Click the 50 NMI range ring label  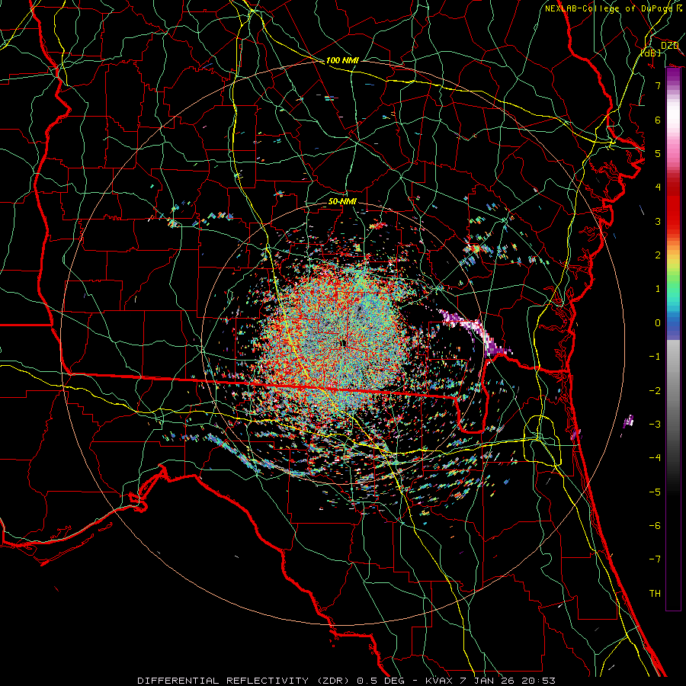(x=342, y=201)
